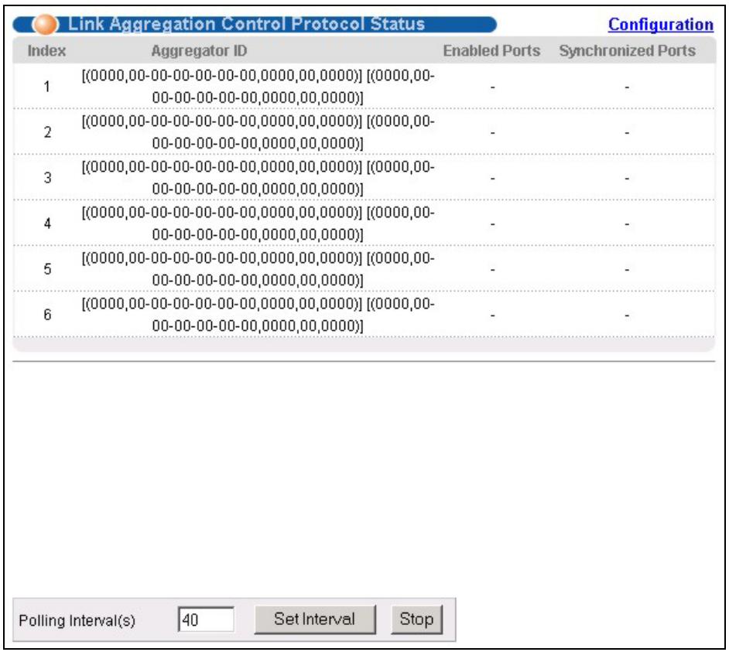The width and height of the screenshot is (729, 652).
Task: Select the Index column header
Action: coord(46,50)
